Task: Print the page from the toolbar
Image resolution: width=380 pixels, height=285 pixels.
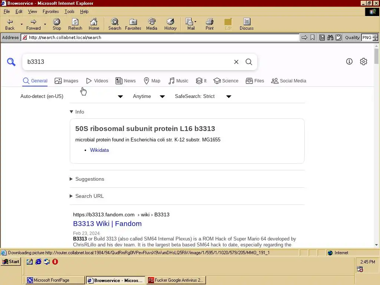Action: click(210, 24)
